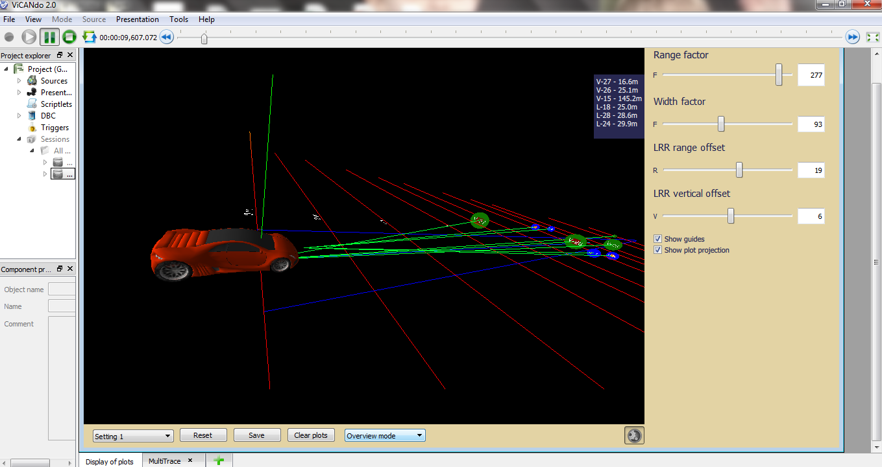Click the blue fast-forward button
Screen dimensions: 882x467
tap(853, 38)
